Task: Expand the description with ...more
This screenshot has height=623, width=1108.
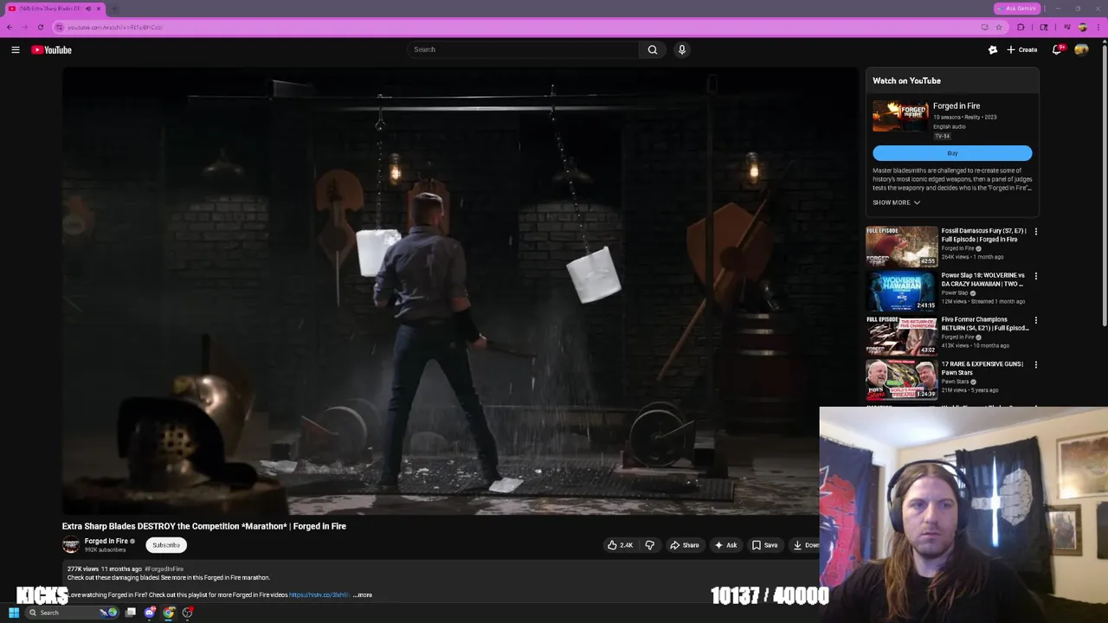Action: point(363,595)
